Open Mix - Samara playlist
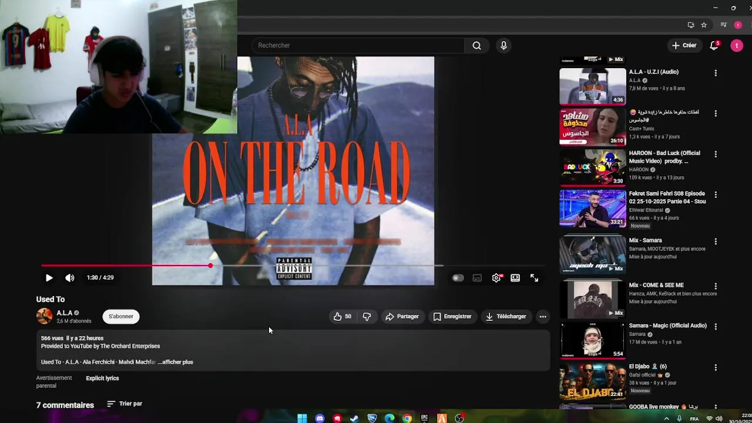Viewport: 752px width, 423px height. coord(645,240)
